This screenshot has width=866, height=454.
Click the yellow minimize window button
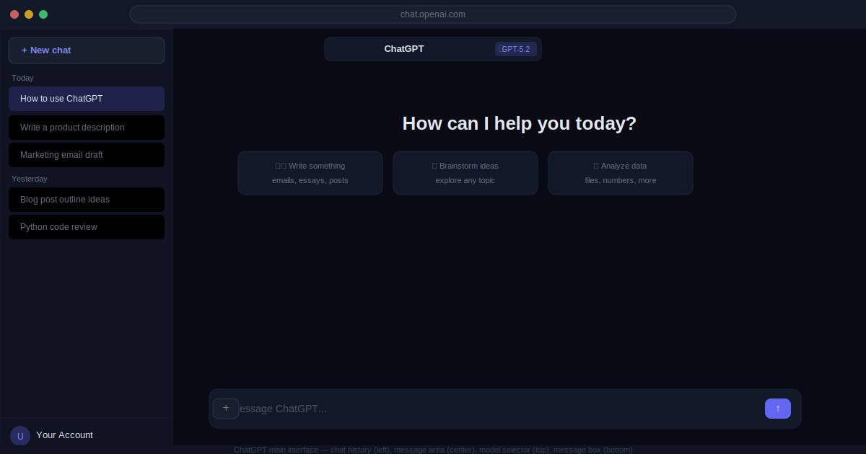pyautogui.click(x=29, y=14)
